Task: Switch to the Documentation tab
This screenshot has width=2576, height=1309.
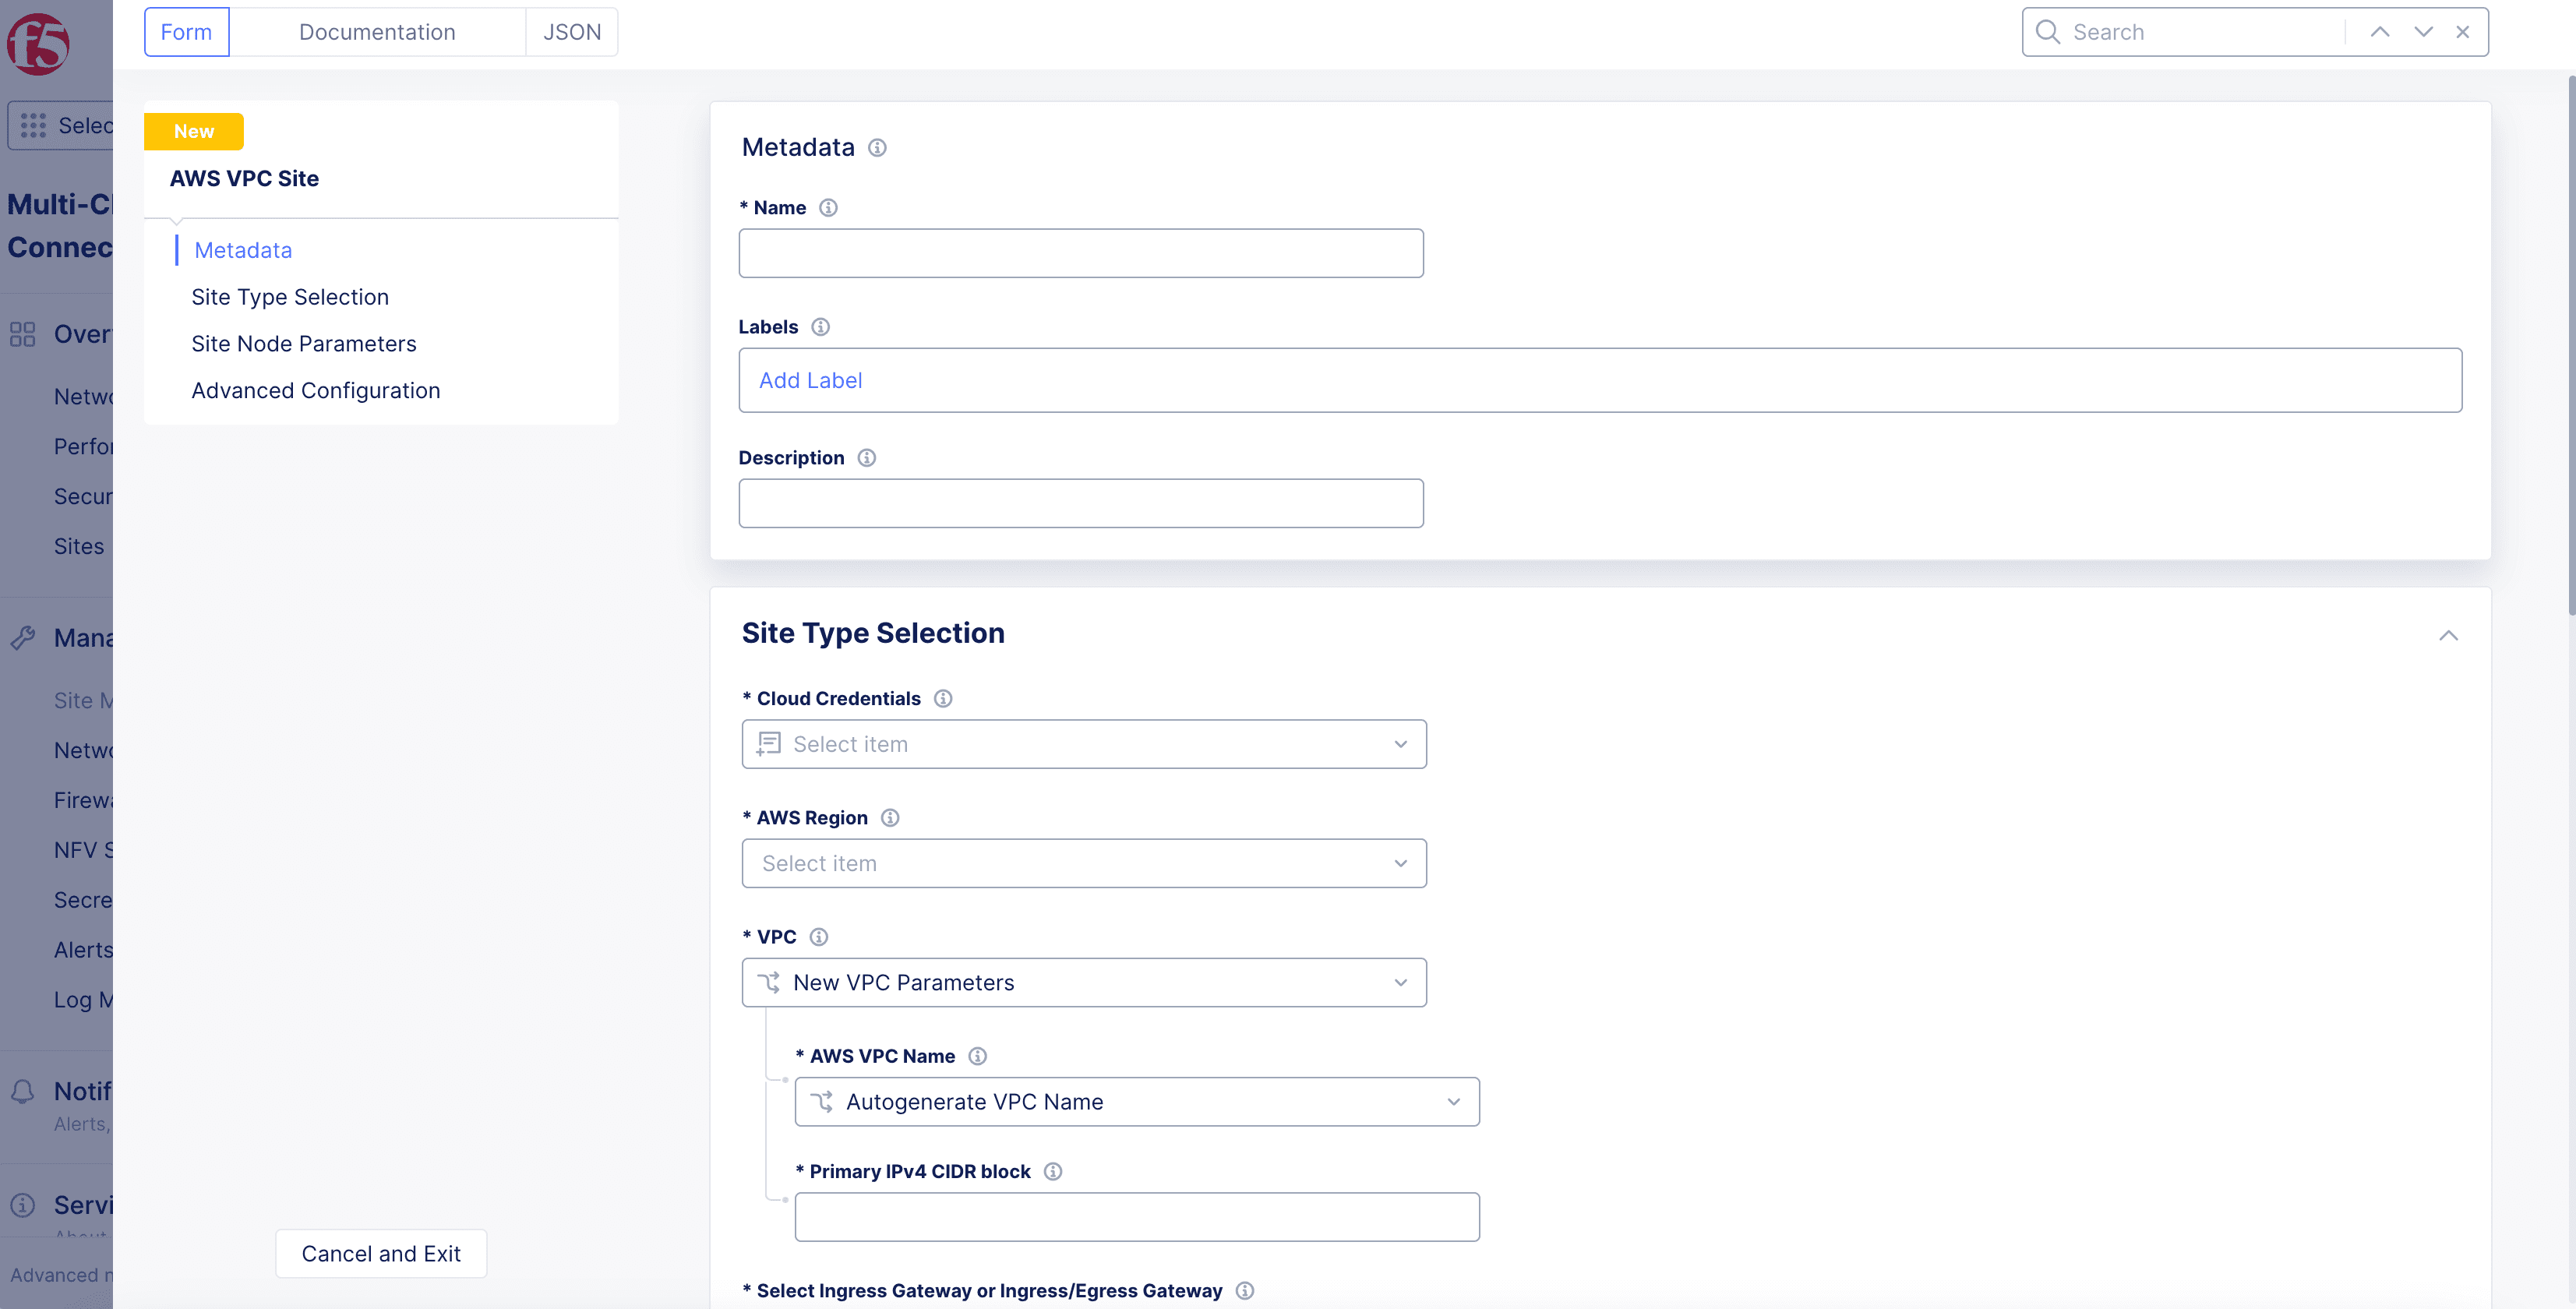Action: pyautogui.click(x=376, y=30)
